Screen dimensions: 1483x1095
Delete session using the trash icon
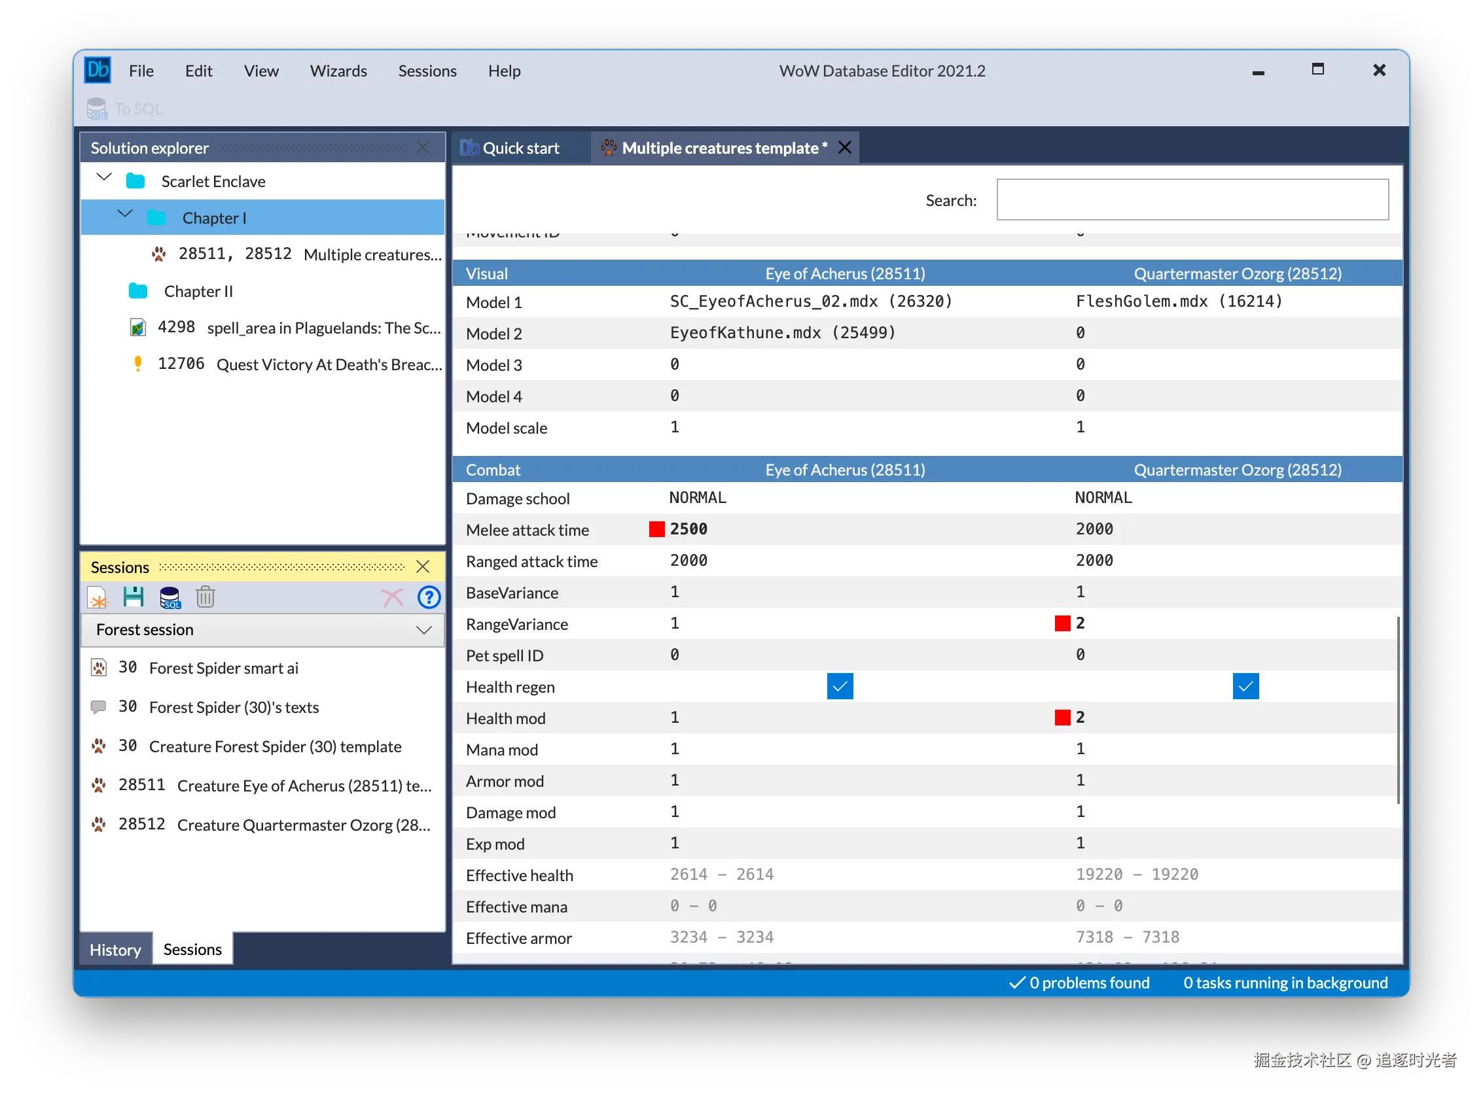click(x=205, y=598)
